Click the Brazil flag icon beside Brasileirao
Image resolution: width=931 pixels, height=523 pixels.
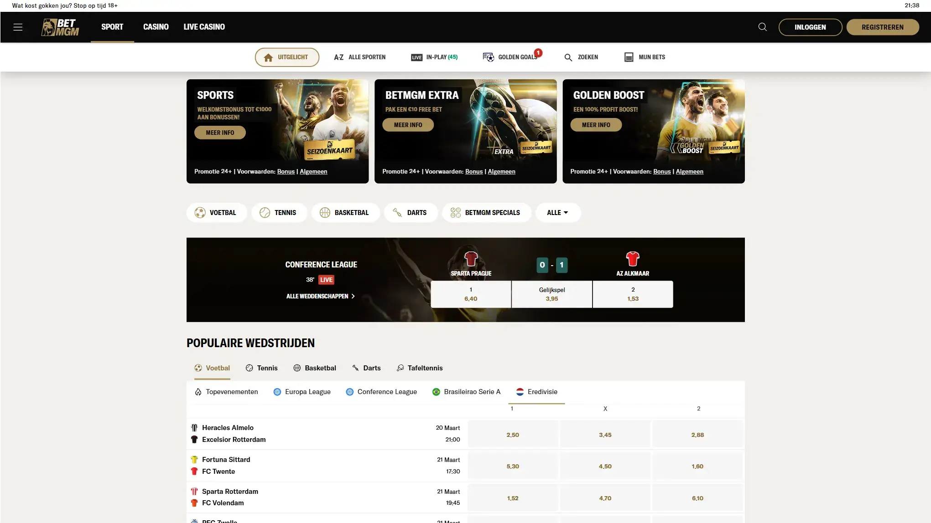pos(436,392)
